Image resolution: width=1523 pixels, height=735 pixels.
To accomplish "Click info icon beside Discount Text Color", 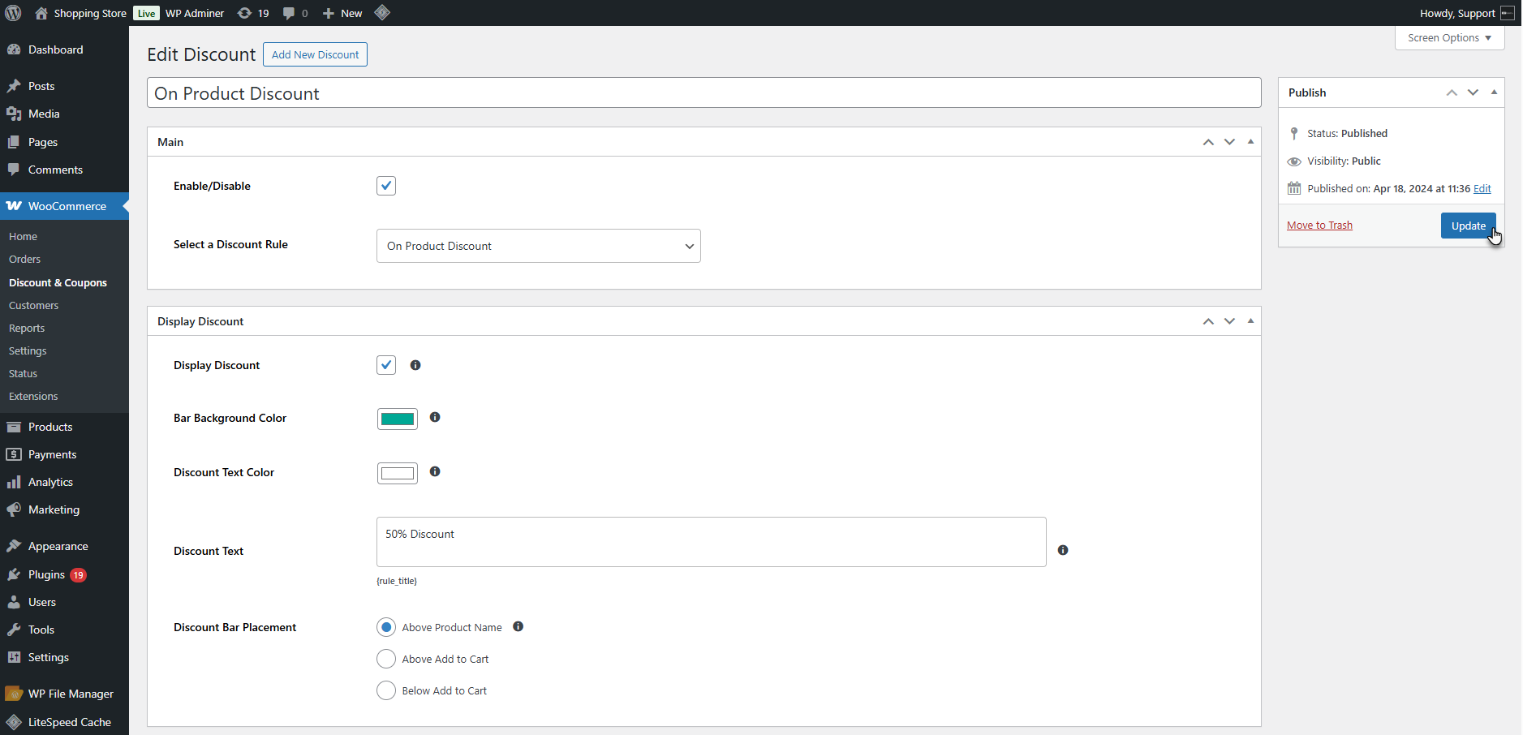I will (435, 472).
